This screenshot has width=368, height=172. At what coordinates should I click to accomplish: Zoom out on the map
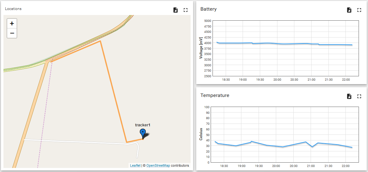point(12,33)
